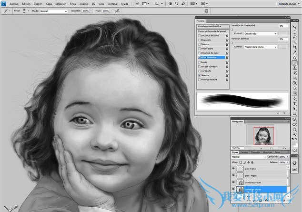Screen dimensions: 302x212
Task: Click the Hand tool in application bar
Action: coord(170,4)
